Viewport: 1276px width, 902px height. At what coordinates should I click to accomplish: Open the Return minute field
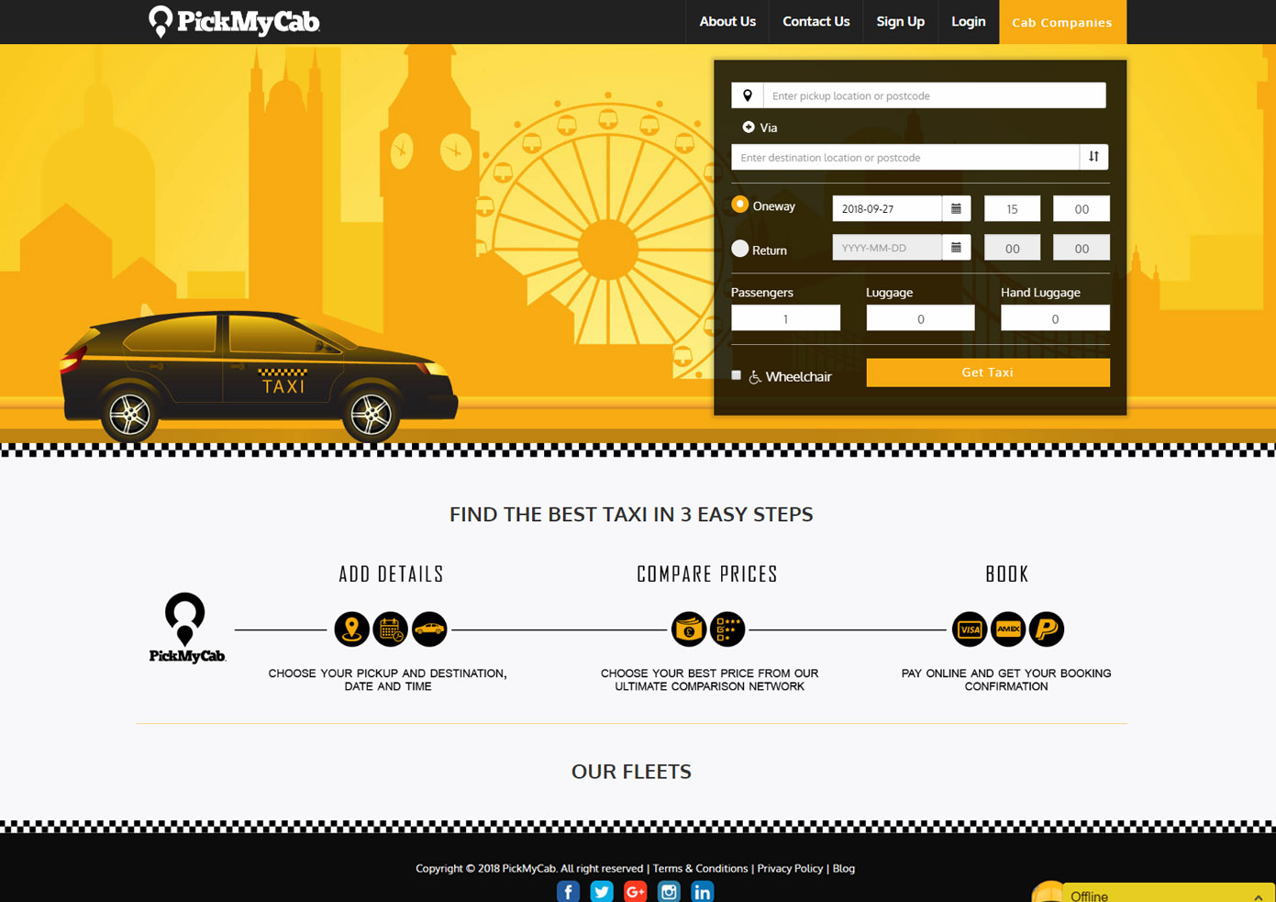(1082, 248)
